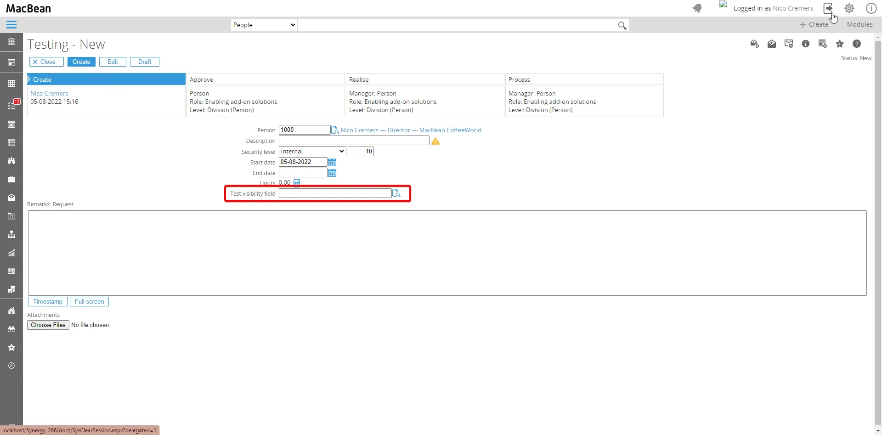Open the Start date calendar picker
882x435 pixels.
pyautogui.click(x=332, y=162)
